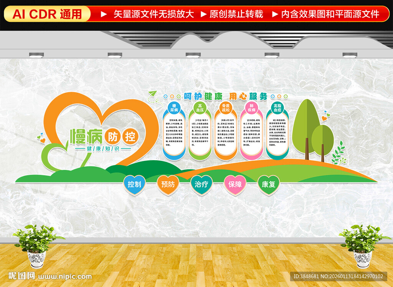Click the tall green tree graphic
Screen dimensions: 393x287
[306, 129]
